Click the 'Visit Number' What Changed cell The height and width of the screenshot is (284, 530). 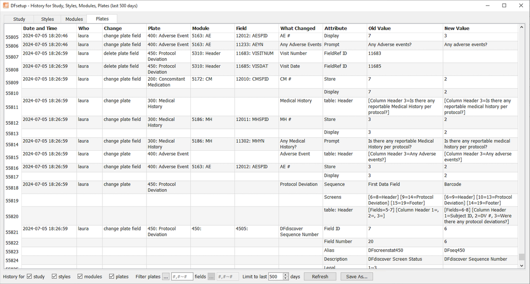point(301,56)
